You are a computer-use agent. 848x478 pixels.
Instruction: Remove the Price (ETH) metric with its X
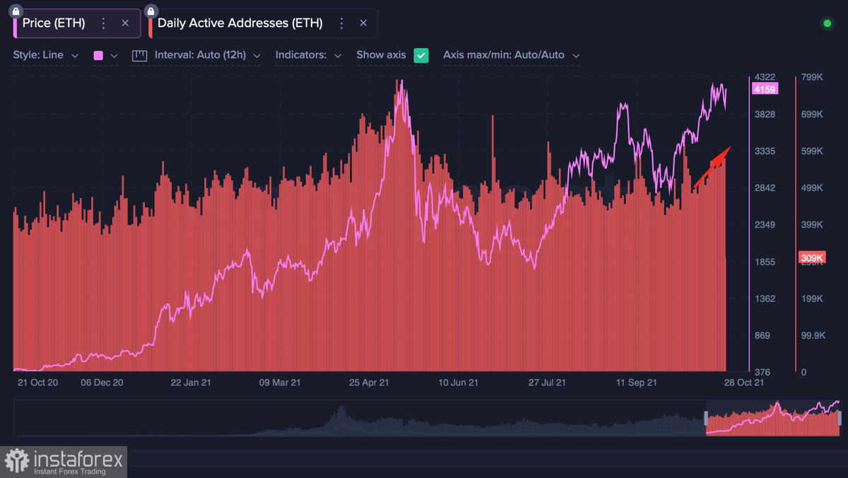[x=125, y=23]
